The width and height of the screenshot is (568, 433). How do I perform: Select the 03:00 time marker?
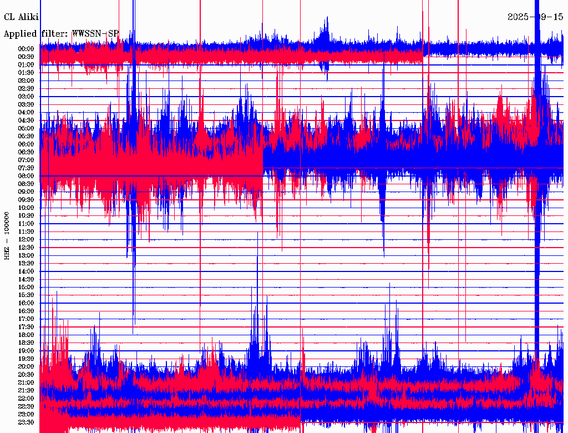(x=26, y=97)
